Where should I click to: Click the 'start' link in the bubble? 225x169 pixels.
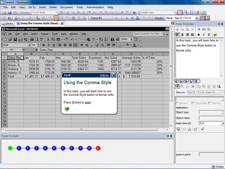pyautogui.click(x=88, y=102)
